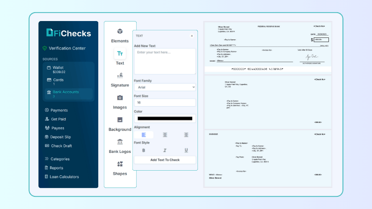The height and width of the screenshot is (209, 372).
Task: Open Deposit Slip page
Action: point(58,137)
